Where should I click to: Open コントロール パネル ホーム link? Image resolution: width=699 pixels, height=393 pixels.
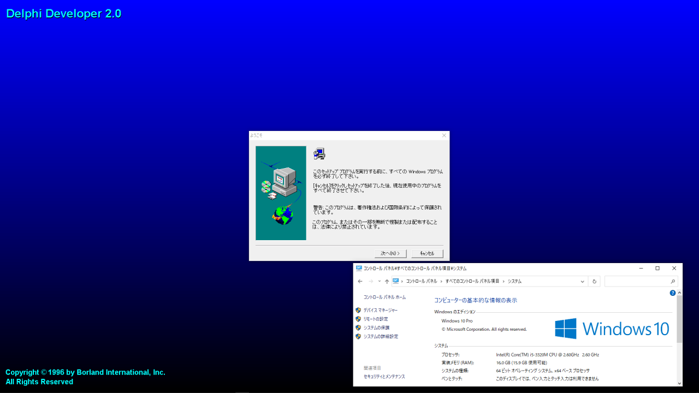384,297
